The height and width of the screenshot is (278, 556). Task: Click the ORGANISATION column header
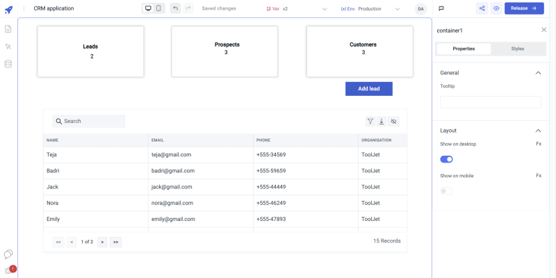[x=383, y=140]
